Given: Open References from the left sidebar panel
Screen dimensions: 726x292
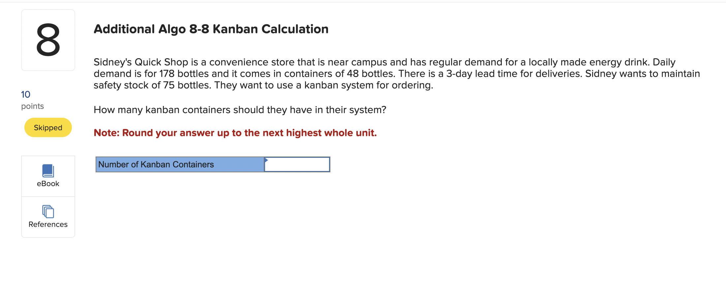Looking at the screenshot, I should pyautogui.click(x=48, y=217).
